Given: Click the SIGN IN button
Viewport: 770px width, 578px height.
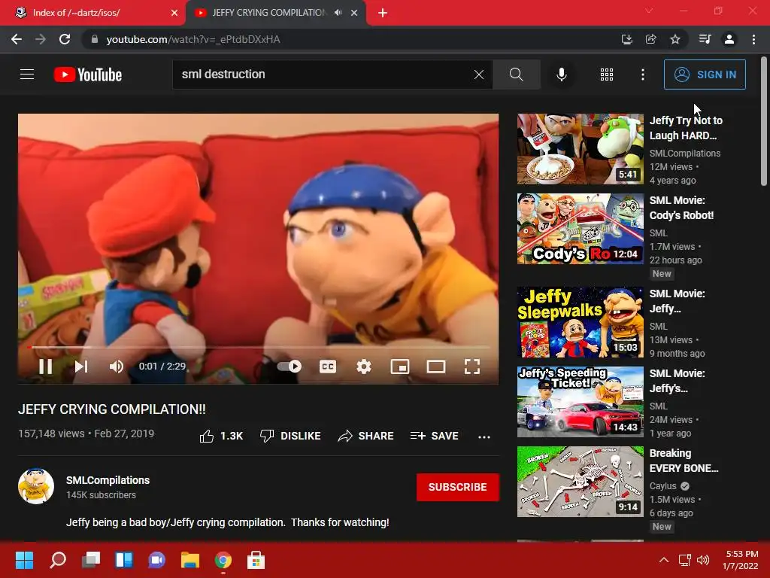Looking at the screenshot, I should pyautogui.click(x=705, y=75).
